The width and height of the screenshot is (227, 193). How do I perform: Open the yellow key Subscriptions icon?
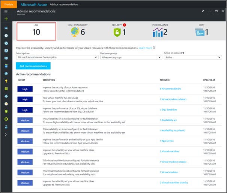[x=6, y=81]
